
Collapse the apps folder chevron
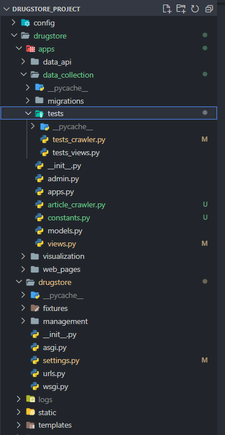pyautogui.click(x=19, y=49)
